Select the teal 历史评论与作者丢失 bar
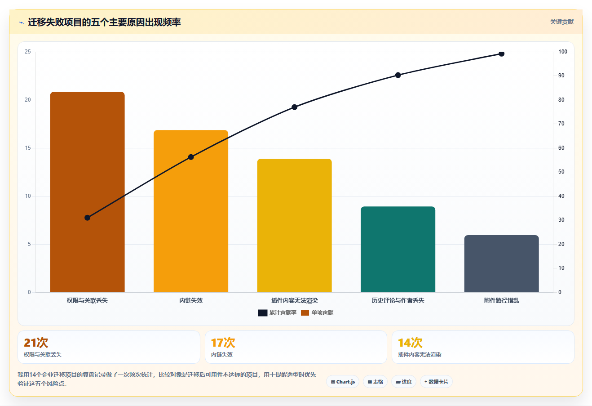Screen dimensions: 592x406 coord(398,250)
